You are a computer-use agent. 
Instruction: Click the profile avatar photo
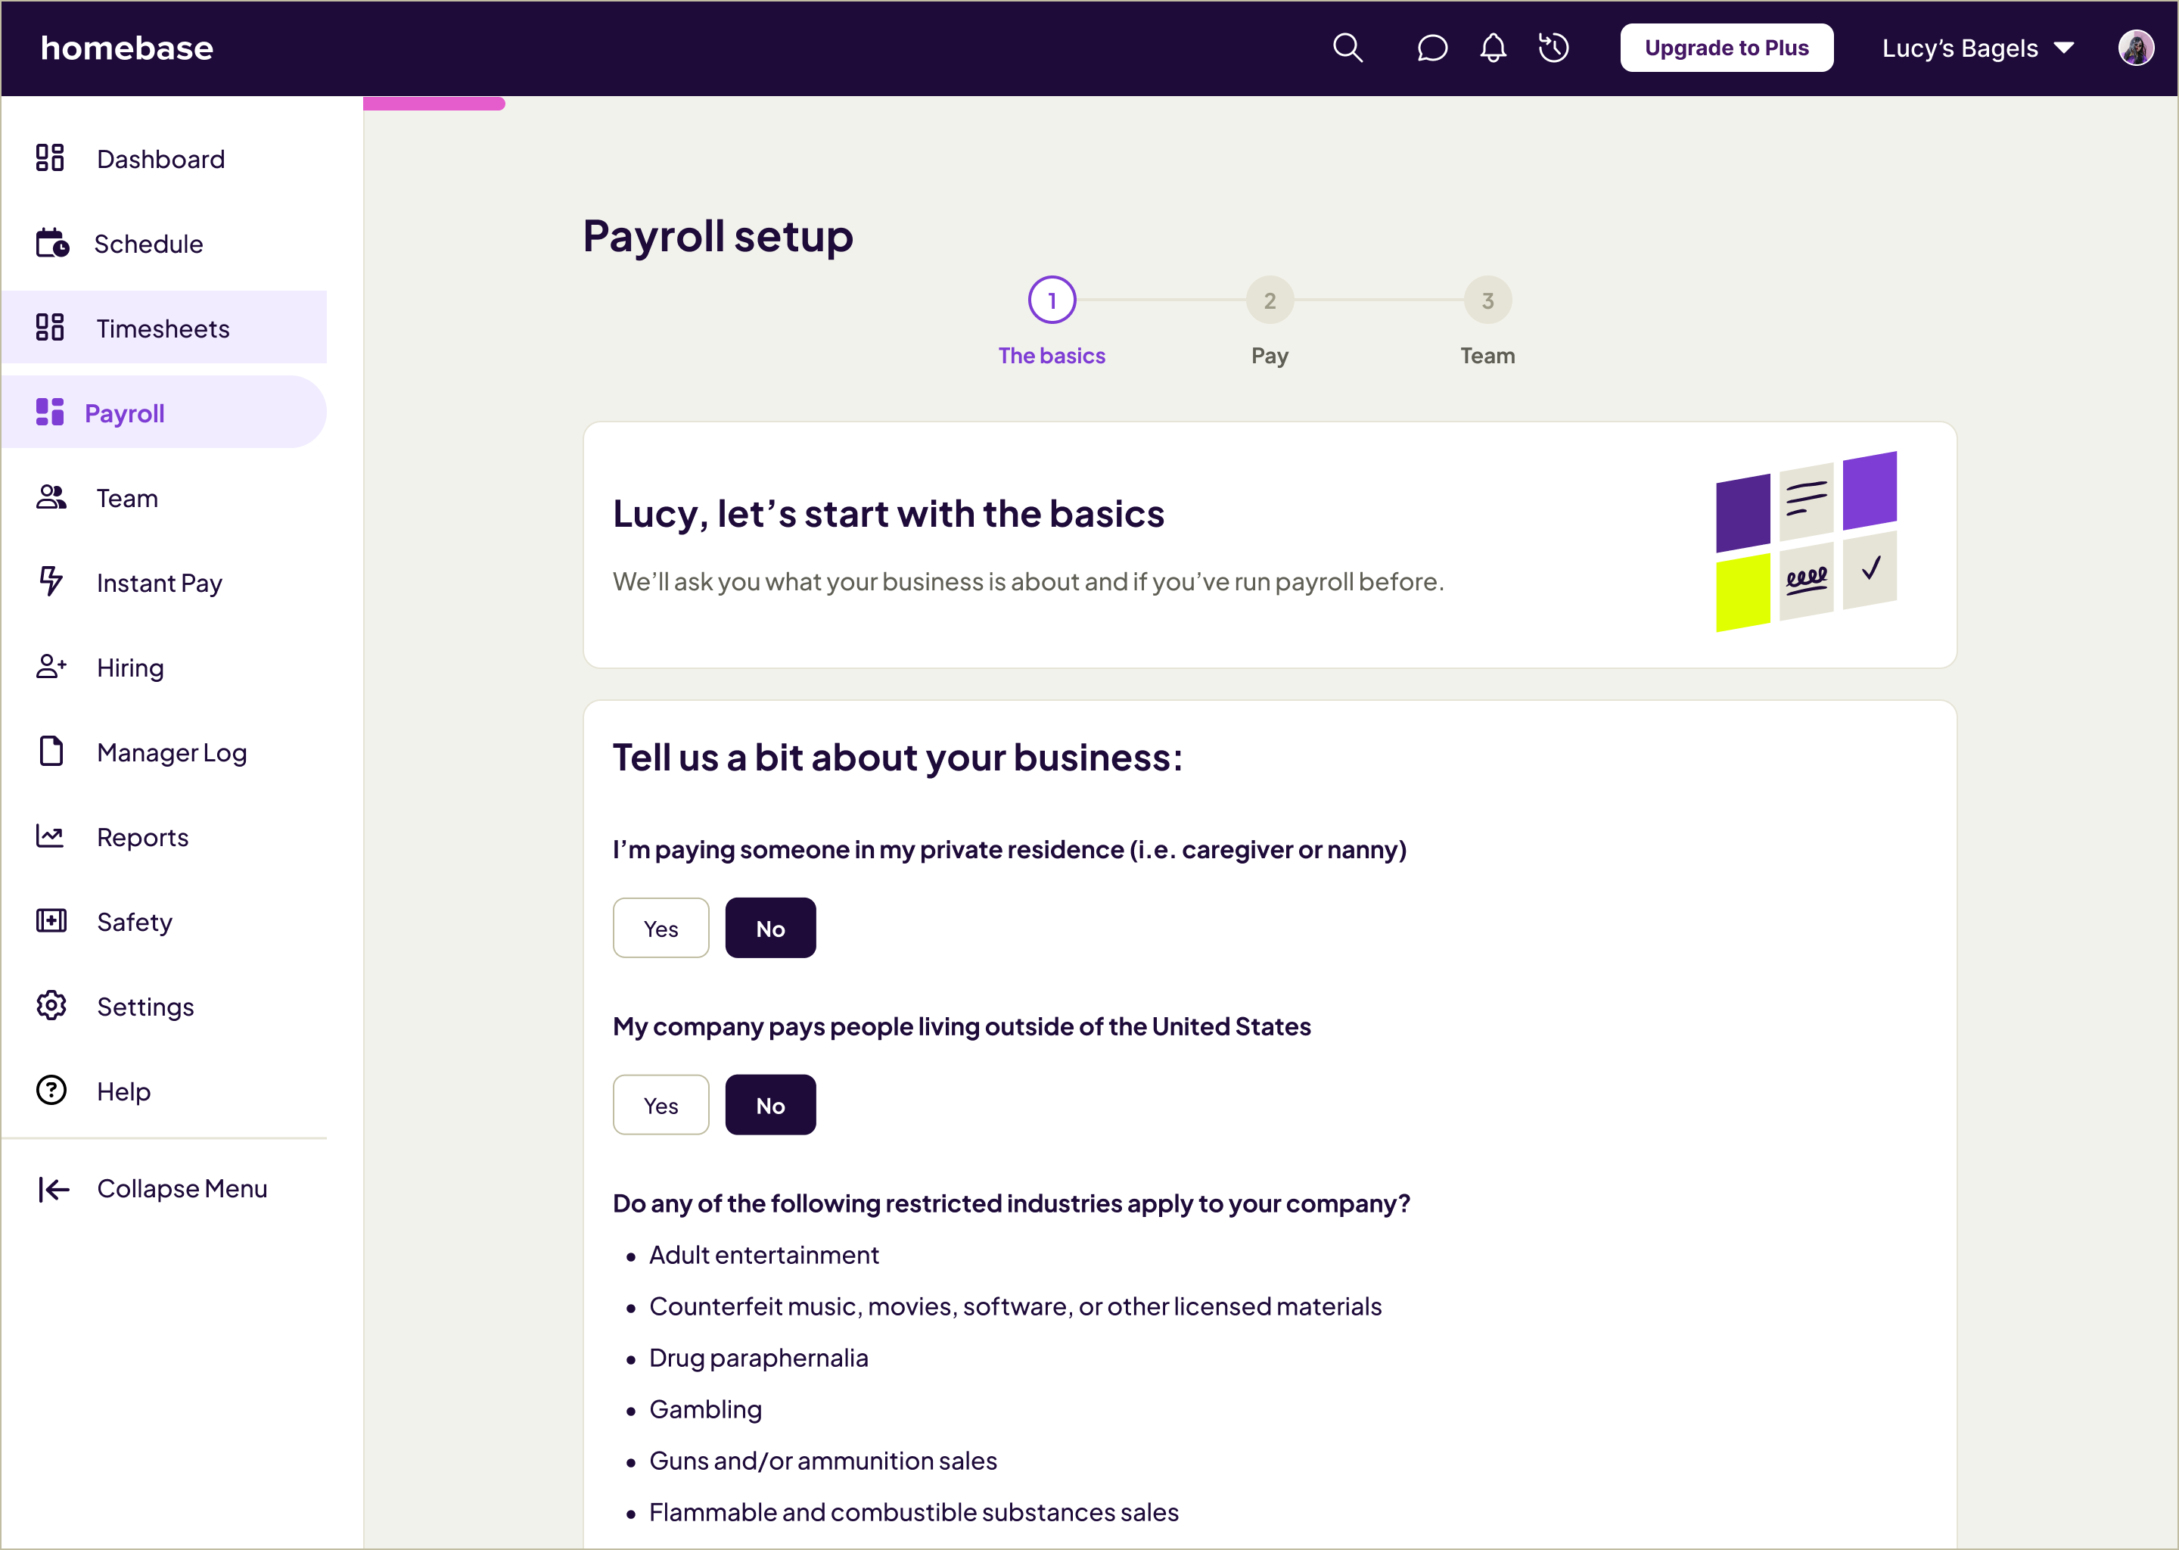pos(2137,48)
